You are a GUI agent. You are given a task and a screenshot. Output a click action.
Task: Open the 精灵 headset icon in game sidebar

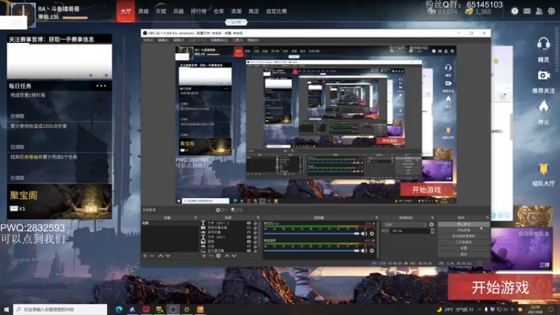tap(543, 44)
